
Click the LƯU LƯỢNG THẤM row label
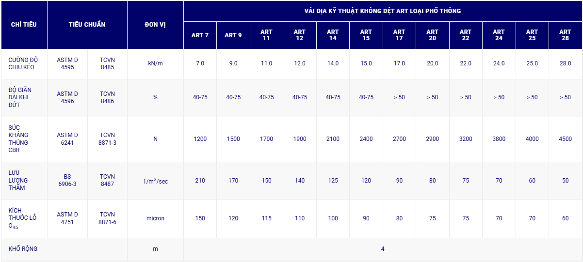click(x=17, y=180)
